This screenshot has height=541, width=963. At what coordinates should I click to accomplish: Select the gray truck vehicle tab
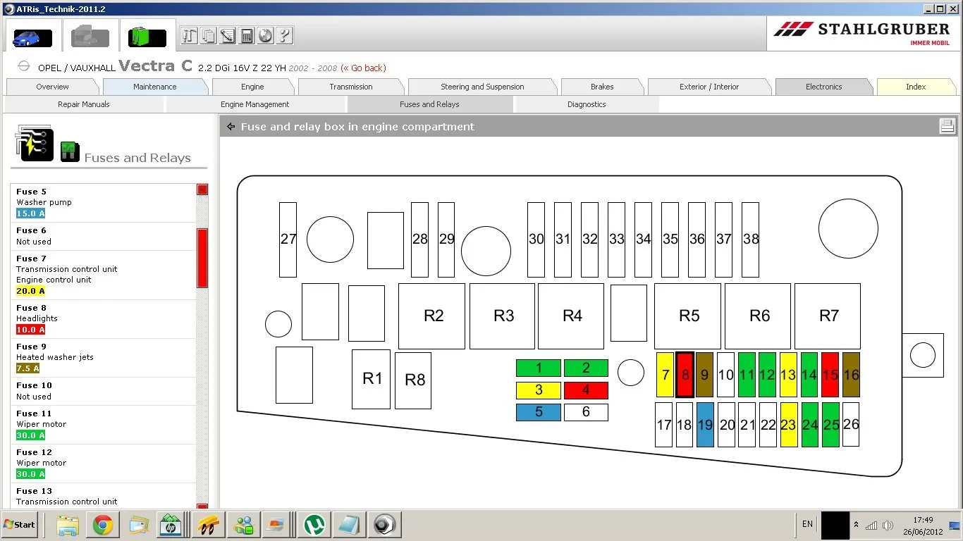(90, 35)
